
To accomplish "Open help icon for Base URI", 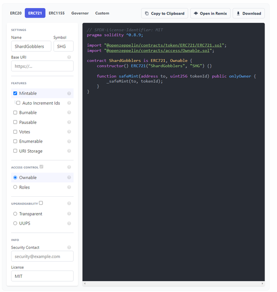I will pos(69,57).
